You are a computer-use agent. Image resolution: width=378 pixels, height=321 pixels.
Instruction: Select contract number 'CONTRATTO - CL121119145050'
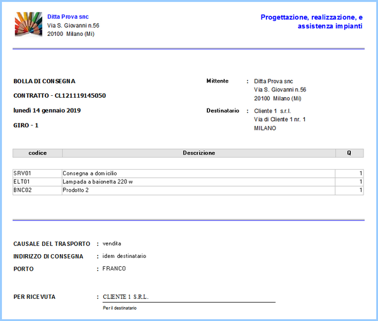tap(60, 96)
